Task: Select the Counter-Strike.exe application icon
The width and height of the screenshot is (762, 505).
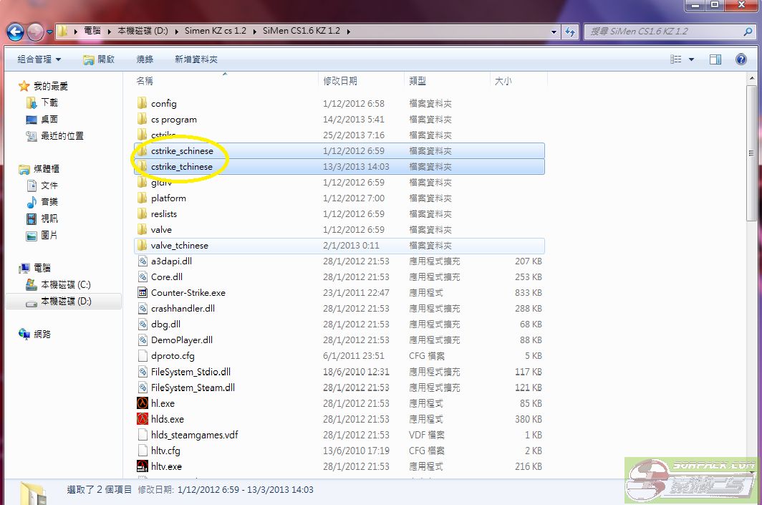Action: (x=143, y=292)
